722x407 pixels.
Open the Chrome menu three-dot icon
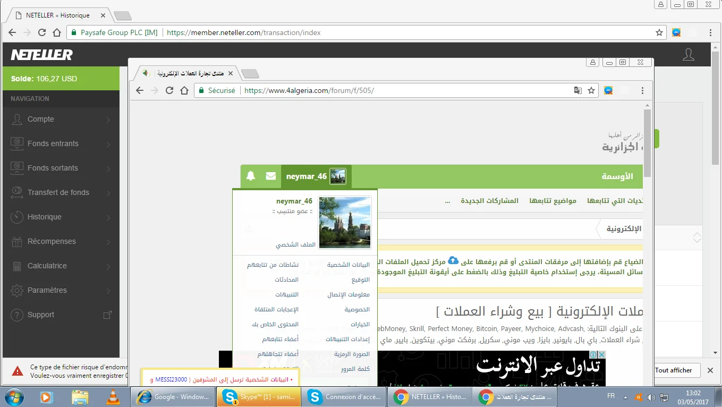pos(642,90)
